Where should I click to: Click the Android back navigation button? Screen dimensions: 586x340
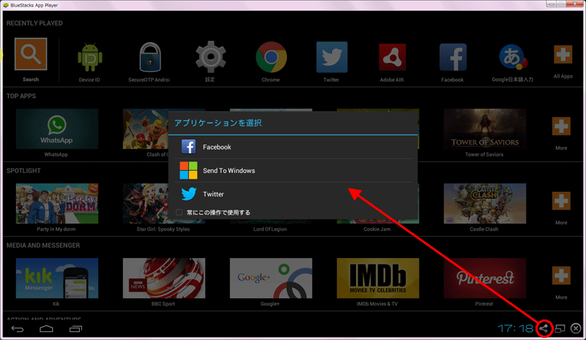[x=18, y=329]
